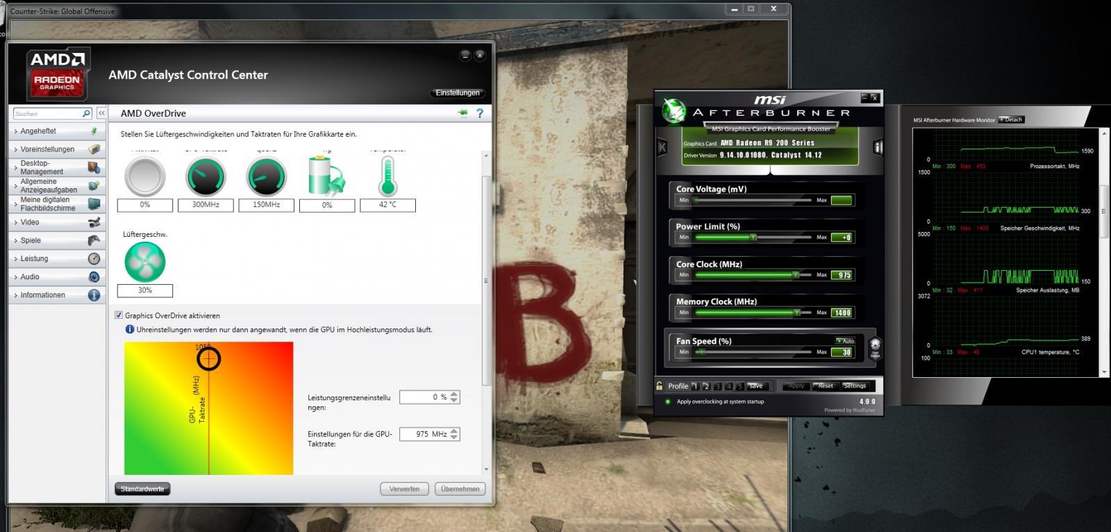The width and height of the screenshot is (1111, 532).
Task: Click the Memory Clock 1400 value box
Action: tap(842, 313)
